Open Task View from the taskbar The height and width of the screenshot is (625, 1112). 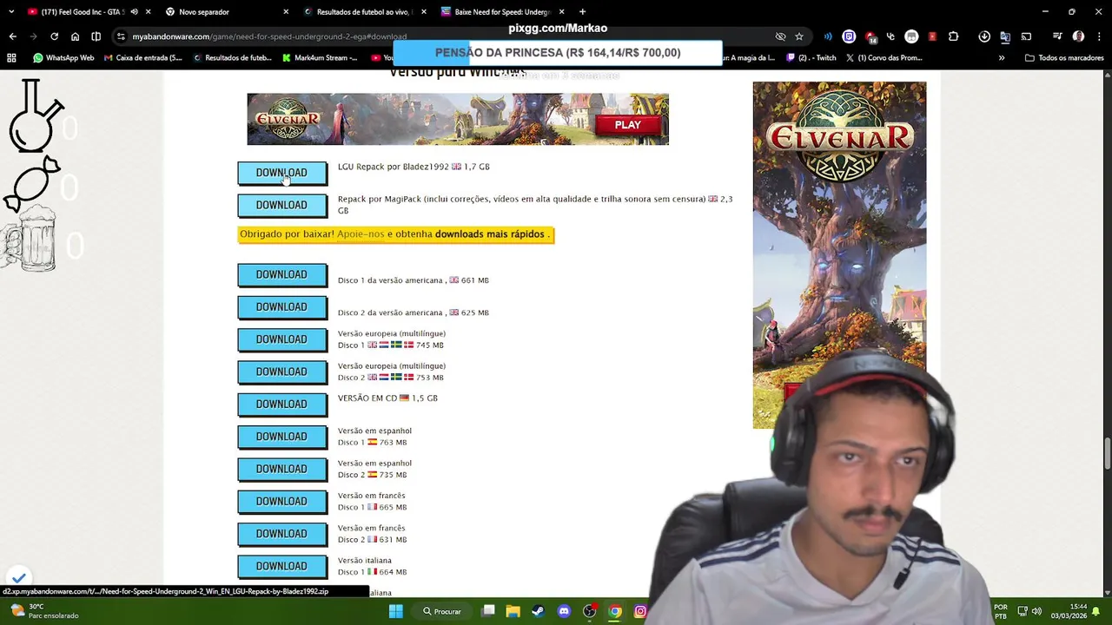(488, 611)
